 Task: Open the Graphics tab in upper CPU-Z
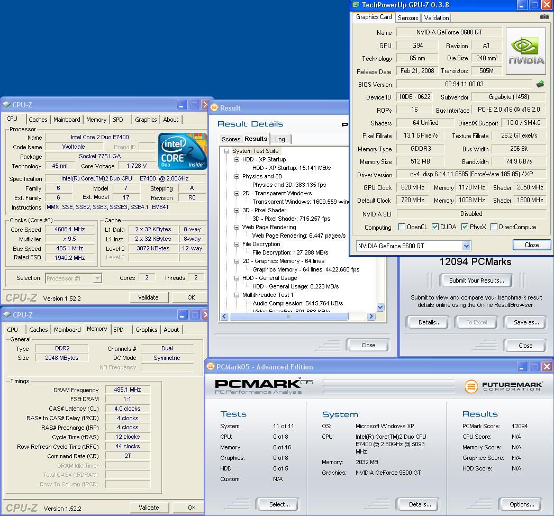pyautogui.click(x=146, y=120)
